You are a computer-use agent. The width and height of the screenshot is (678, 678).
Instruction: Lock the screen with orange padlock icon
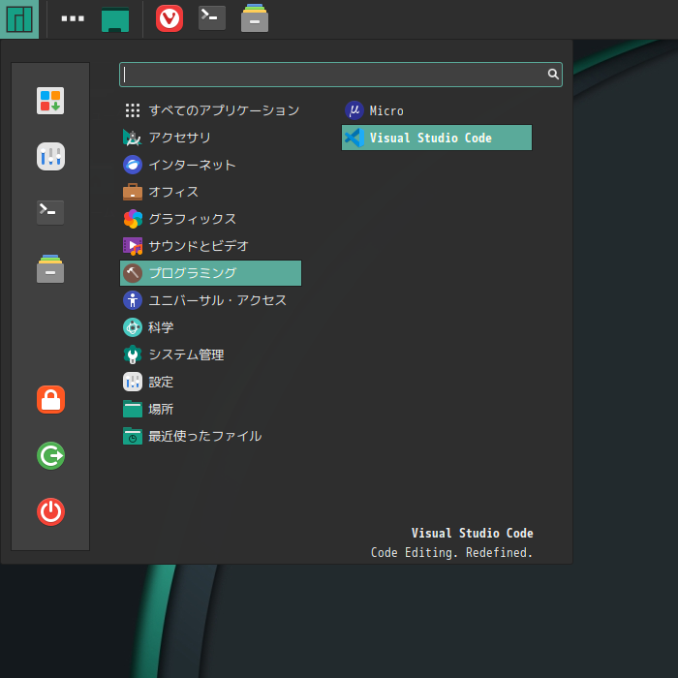point(50,399)
